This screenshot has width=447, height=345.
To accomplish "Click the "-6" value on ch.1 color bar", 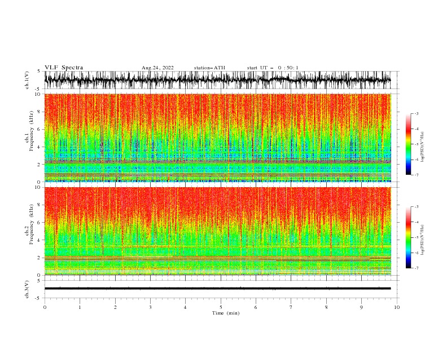I will click(x=417, y=160).
